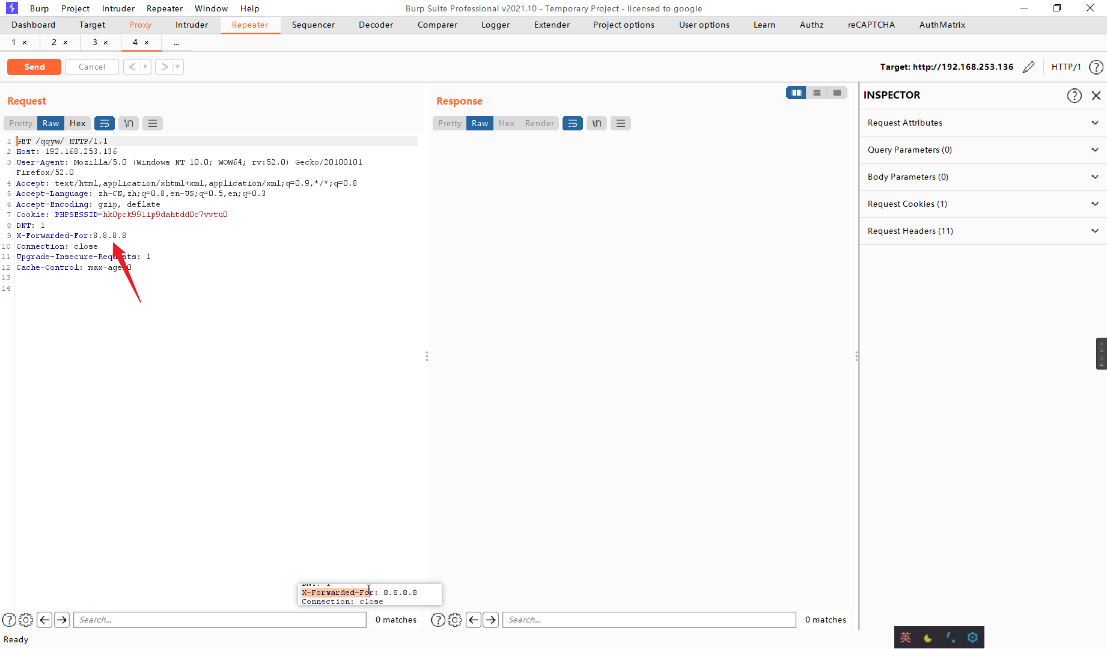Image resolution: width=1107 pixels, height=649 pixels.
Task: Enable Pretty view for the Response
Action: [449, 123]
